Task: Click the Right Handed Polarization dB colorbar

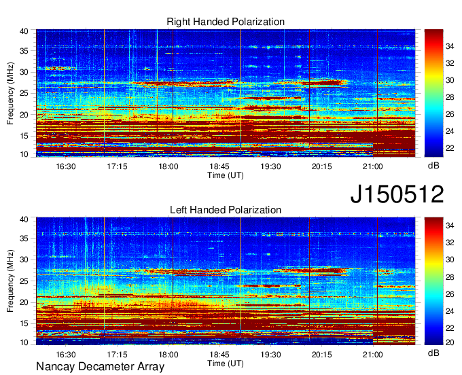Action: click(x=433, y=93)
